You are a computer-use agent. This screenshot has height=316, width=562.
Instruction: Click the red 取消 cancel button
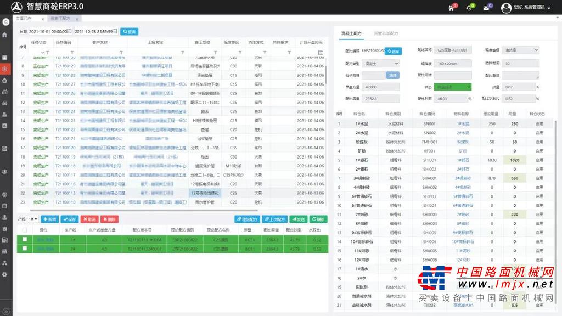89,219
